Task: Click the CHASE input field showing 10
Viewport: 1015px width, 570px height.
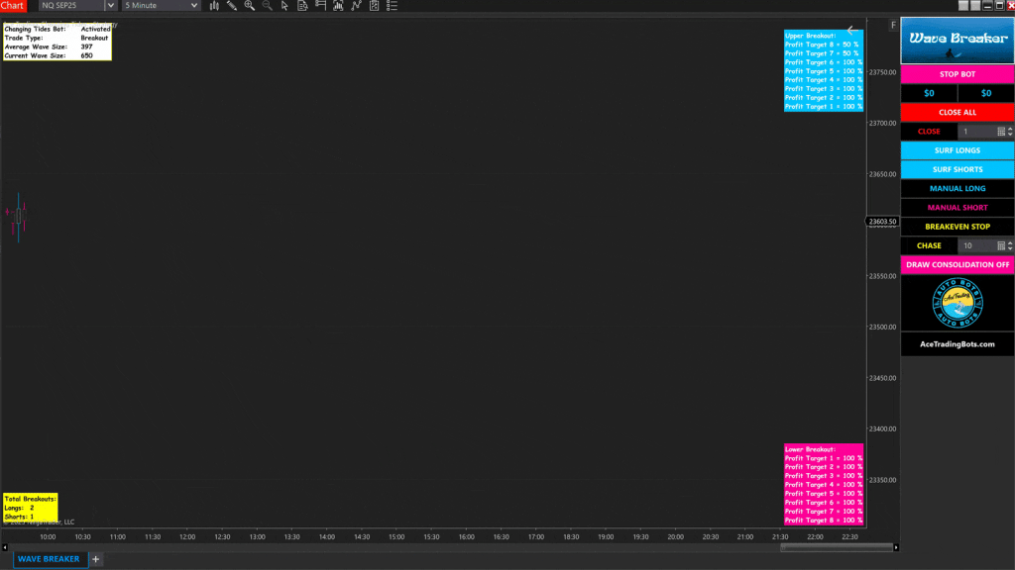Action: (x=976, y=245)
